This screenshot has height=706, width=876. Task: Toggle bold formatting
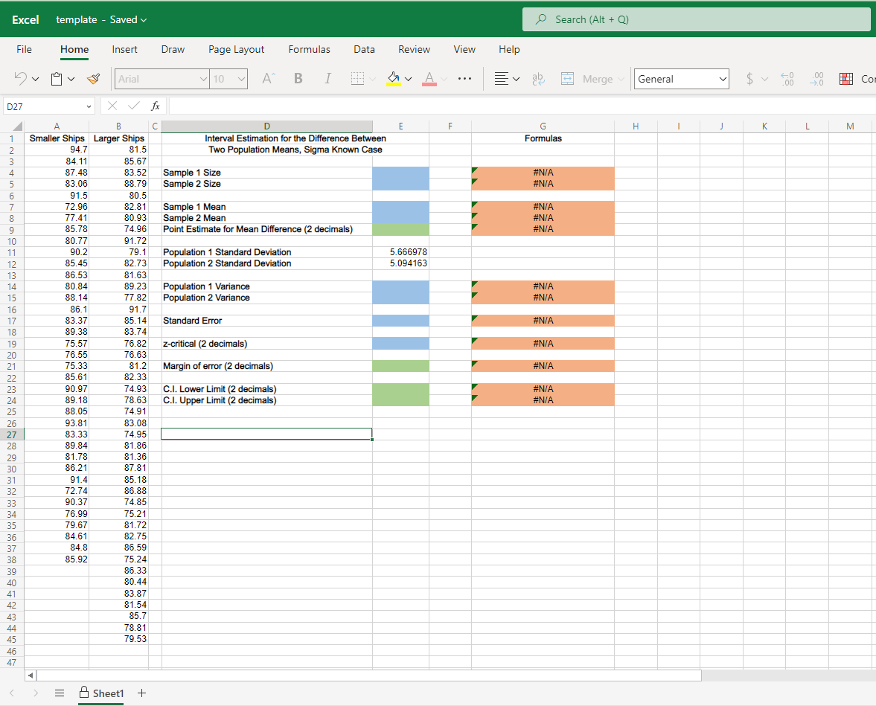298,78
